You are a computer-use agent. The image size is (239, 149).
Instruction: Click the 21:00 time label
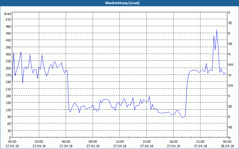(x=200, y=142)
